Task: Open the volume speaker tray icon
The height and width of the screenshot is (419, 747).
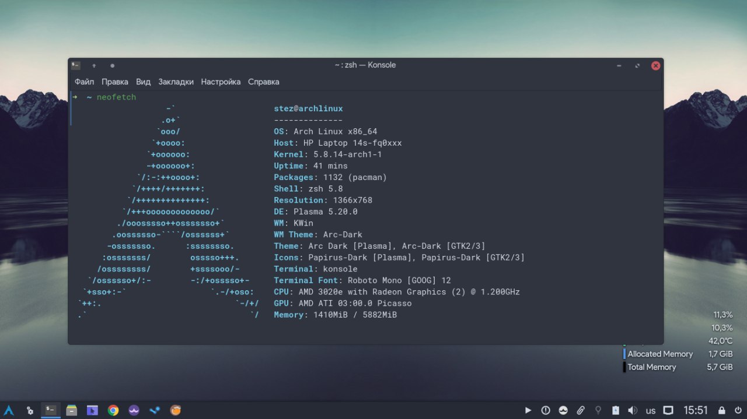Action: [633, 410]
